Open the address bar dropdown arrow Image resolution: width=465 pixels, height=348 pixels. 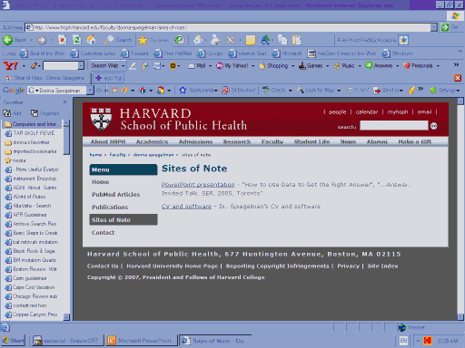[434, 27]
